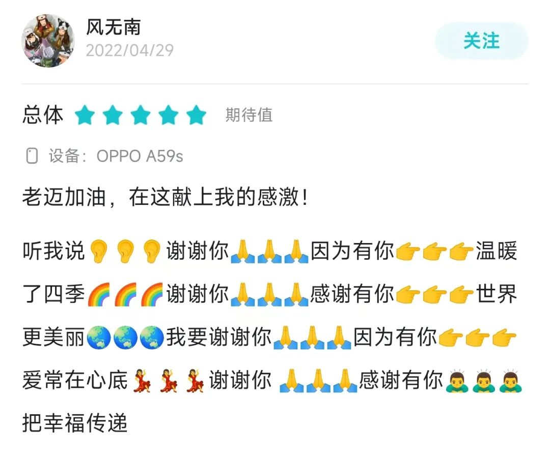
Task: Click the first ear emoji
Action: [98, 251]
